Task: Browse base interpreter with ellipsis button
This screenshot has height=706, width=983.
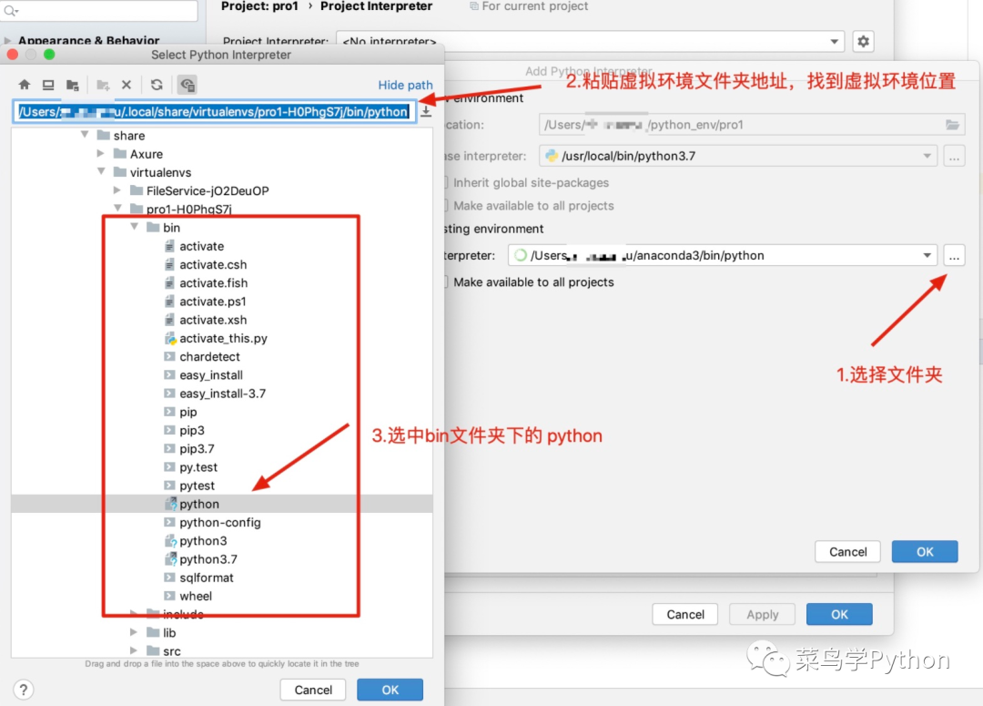Action: [x=954, y=157]
